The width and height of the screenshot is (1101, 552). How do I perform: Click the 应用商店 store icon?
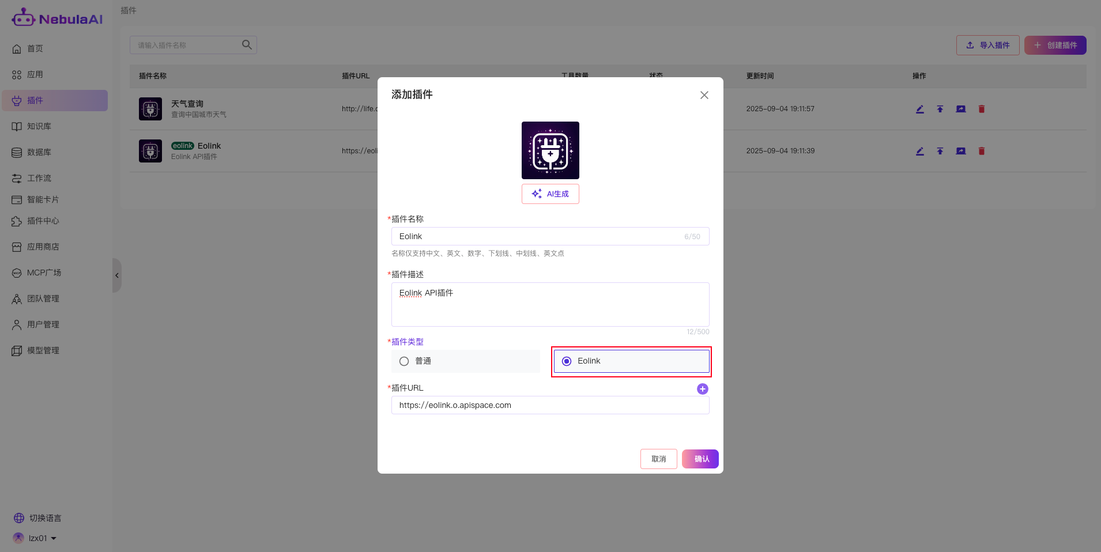[17, 247]
